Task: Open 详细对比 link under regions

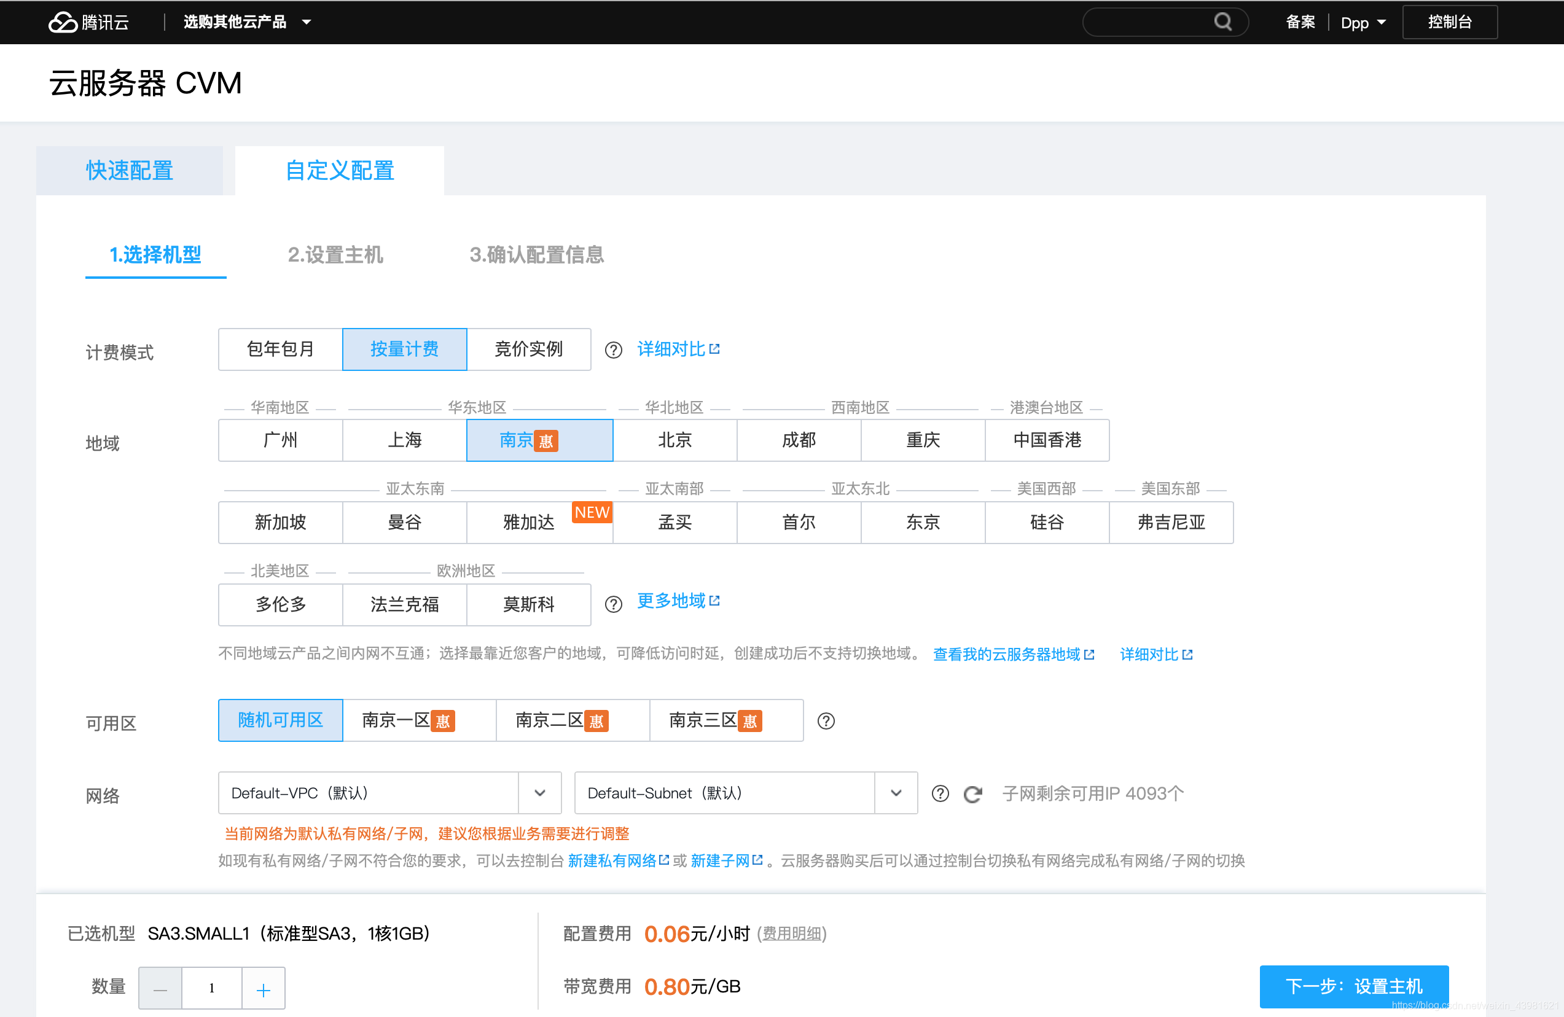Action: (1156, 654)
